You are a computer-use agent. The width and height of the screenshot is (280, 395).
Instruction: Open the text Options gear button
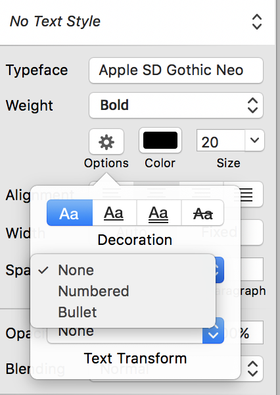coord(106,142)
